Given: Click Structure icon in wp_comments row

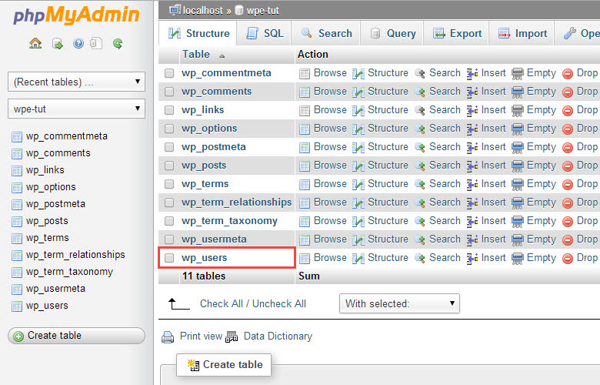Looking at the screenshot, I should (x=358, y=92).
